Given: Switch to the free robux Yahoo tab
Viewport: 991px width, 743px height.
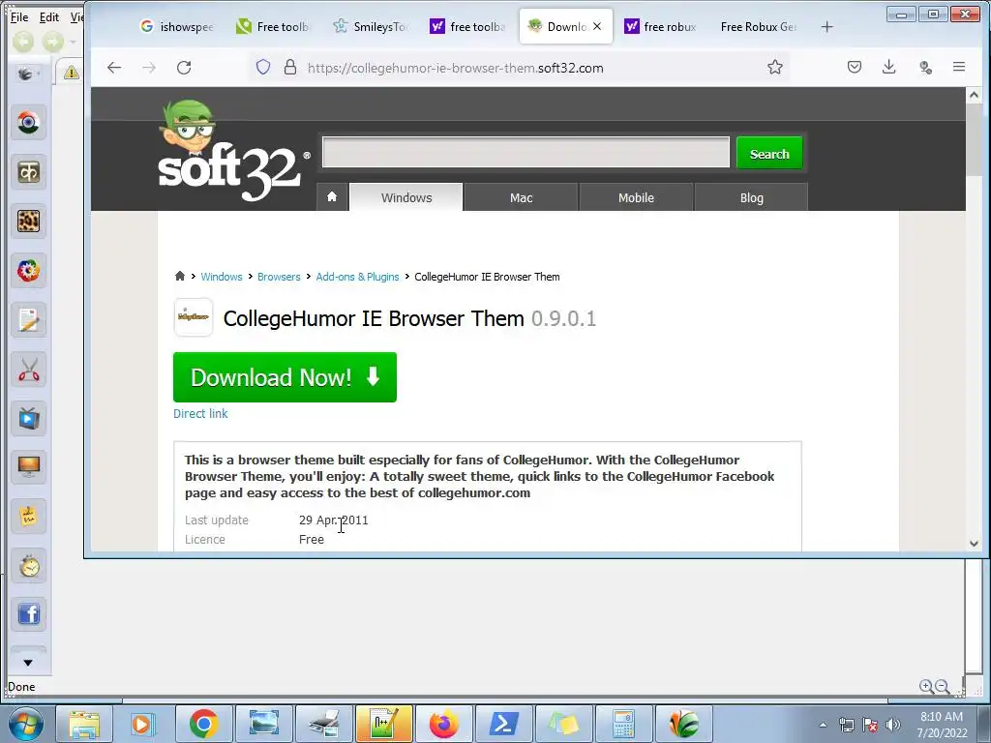Looking at the screenshot, I should tap(660, 26).
